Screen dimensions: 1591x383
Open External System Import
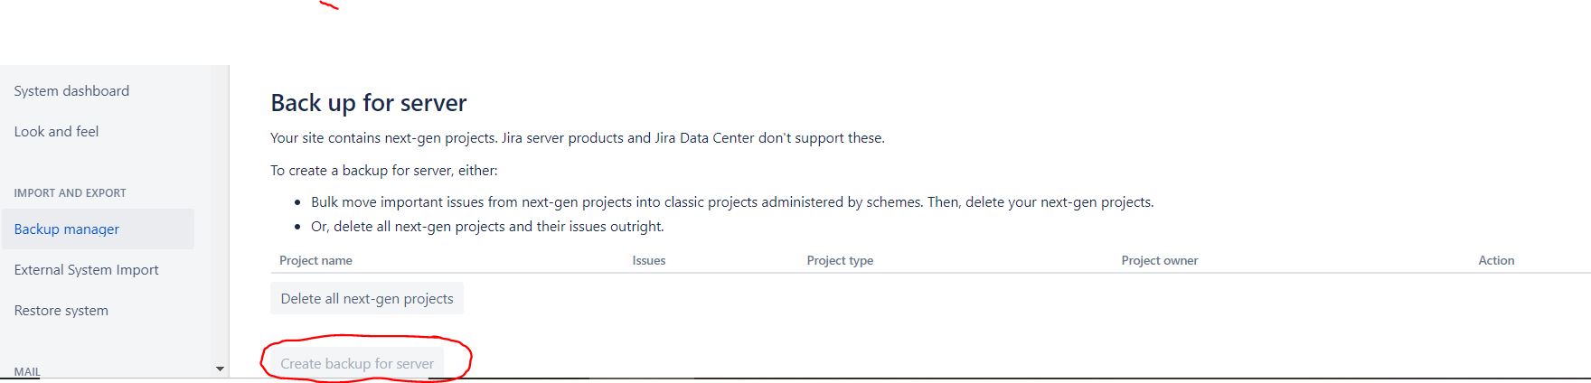[x=86, y=270]
